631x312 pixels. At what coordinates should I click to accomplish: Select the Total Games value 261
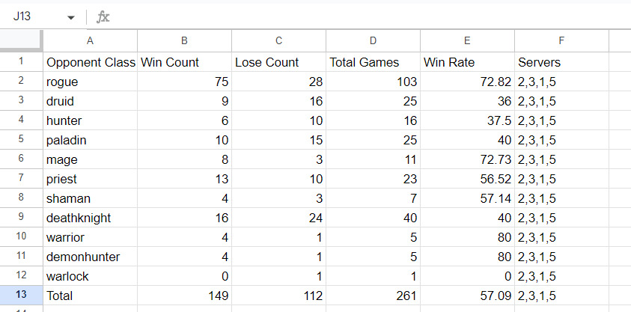pos(373,296)
